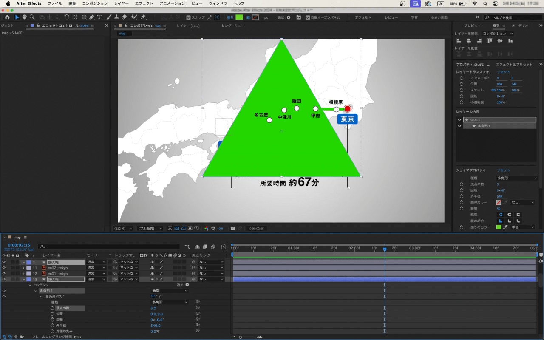The height and width of the screenshot is (340, 544).
Task: Click リセット in レイヤートランスフォーム section
Action: click(x=503, y=72)
